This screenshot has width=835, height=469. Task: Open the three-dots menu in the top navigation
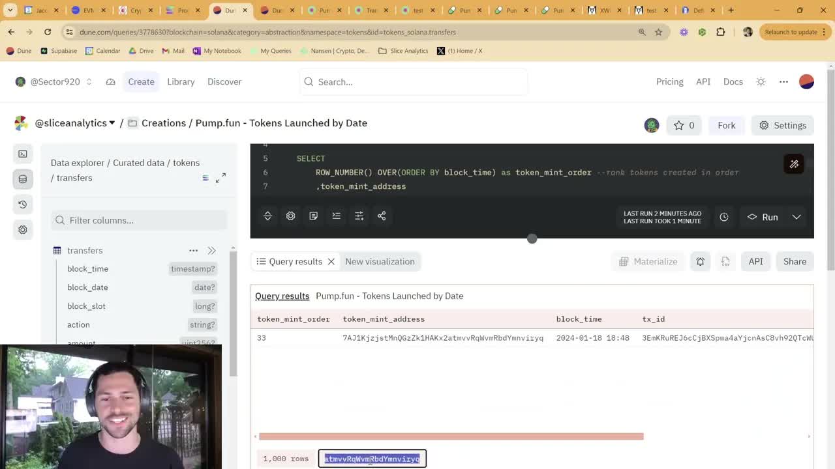tap(783, 81)
